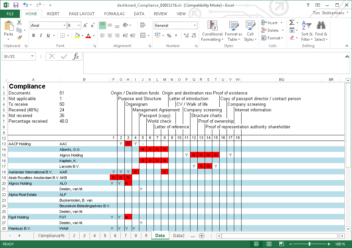Image resolution: width=352 pixels, height=248 pixels.
Task: Insert function with fx icon
Action: coord(76,56)
